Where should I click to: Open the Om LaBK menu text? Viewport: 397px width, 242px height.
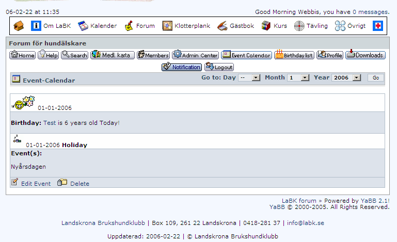click(x=57, y=26)
